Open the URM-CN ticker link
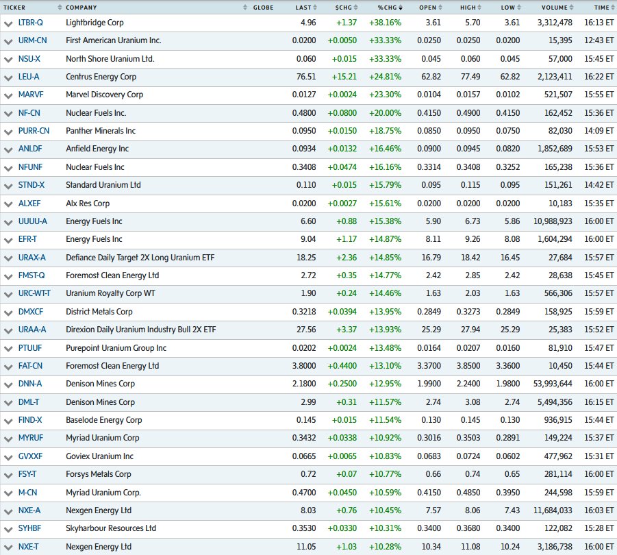 (x=32, y=40)
